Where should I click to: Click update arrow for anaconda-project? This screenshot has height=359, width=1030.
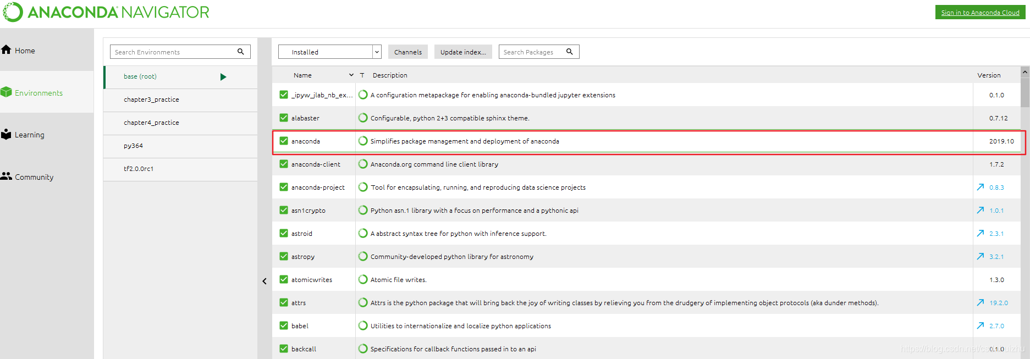tap(981, 187)
